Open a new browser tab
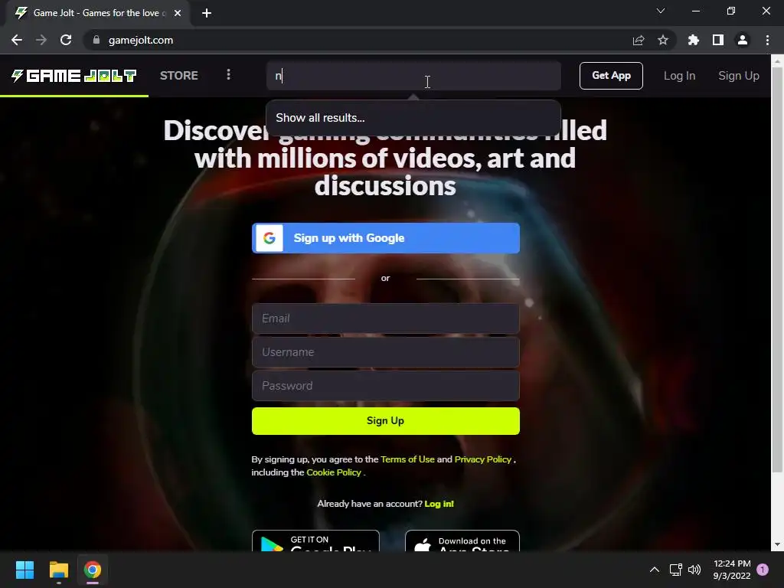Viewport: 784px width, 588px height. [207, 13]
